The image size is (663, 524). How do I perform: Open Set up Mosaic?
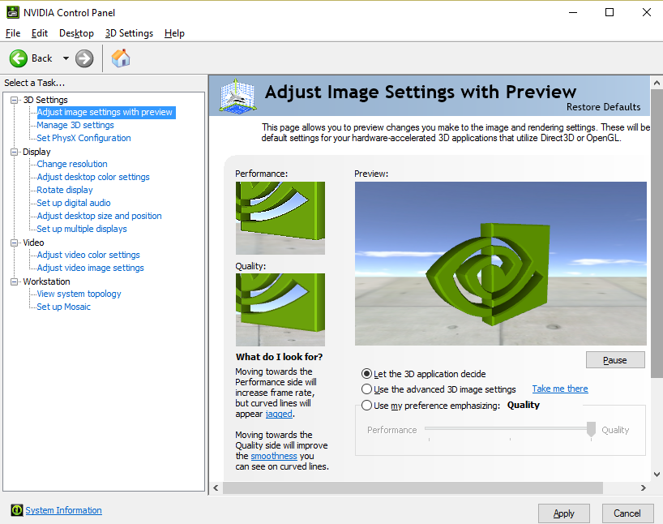63,307
